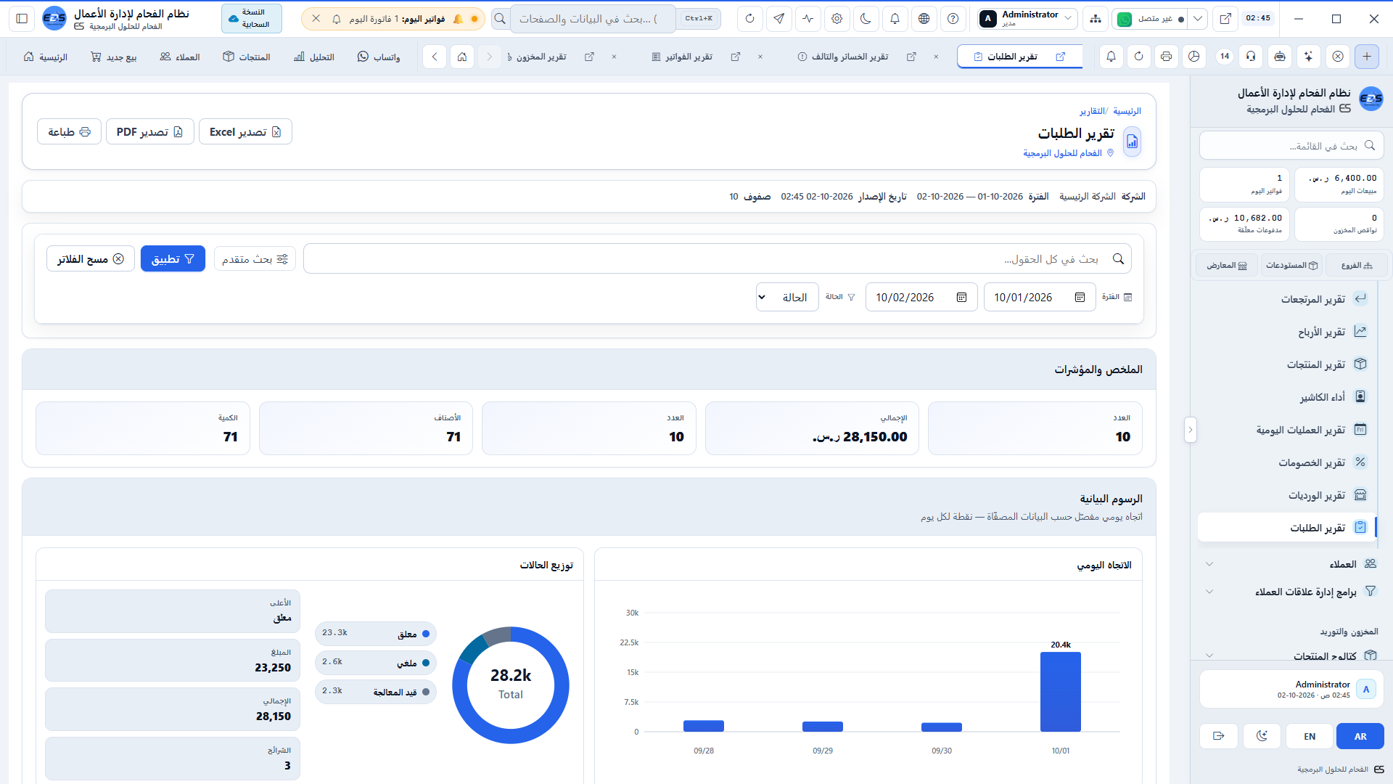Click the pie chart icon in tab toolbar

click(x=1193, y=57)
